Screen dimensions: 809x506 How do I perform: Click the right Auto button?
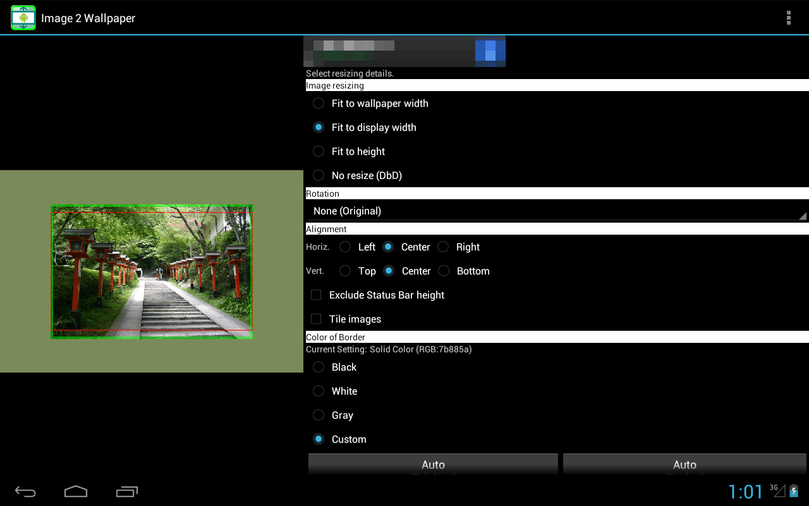(684, 465)
